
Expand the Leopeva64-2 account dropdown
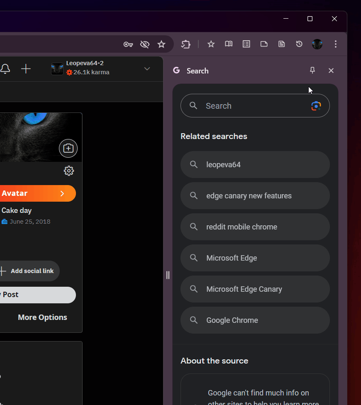click(147, 69)
